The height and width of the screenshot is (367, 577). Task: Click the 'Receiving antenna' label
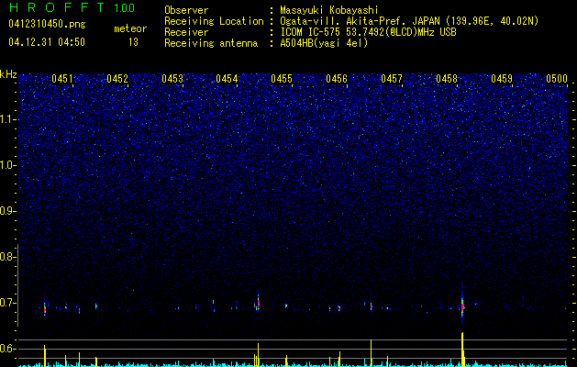(211, 43)
